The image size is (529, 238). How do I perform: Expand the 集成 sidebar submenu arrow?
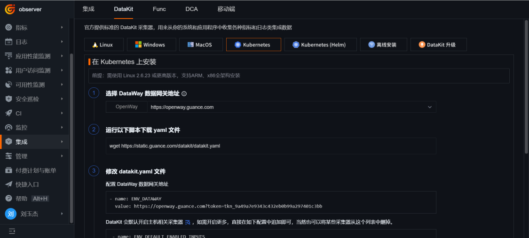[x=62, y=142]
